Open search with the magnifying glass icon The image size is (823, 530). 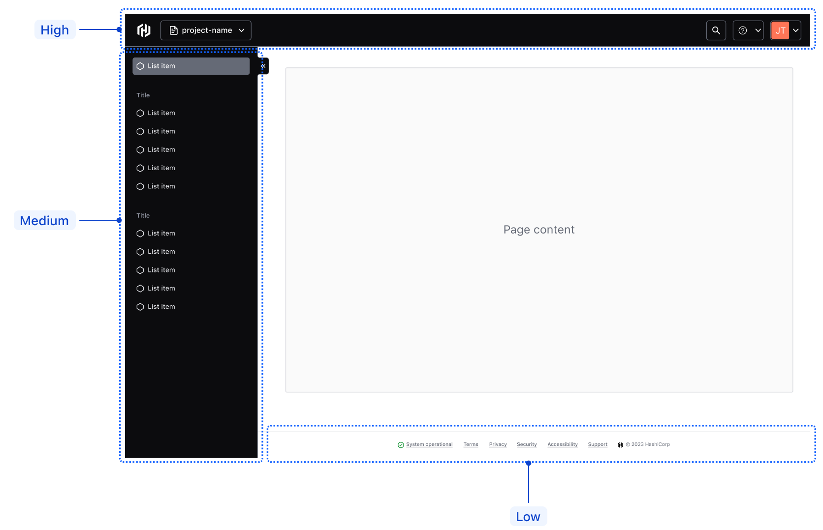(716, 30)
